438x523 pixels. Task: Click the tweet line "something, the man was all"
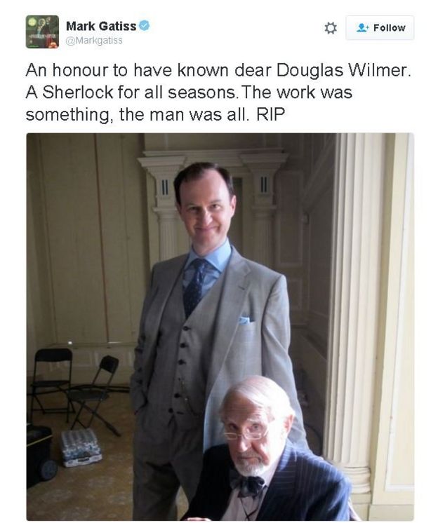tap(137, 115)
